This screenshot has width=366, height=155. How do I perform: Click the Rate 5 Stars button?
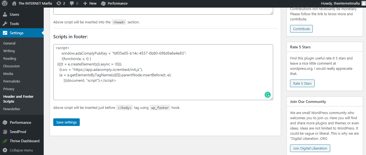pos(302,83)
